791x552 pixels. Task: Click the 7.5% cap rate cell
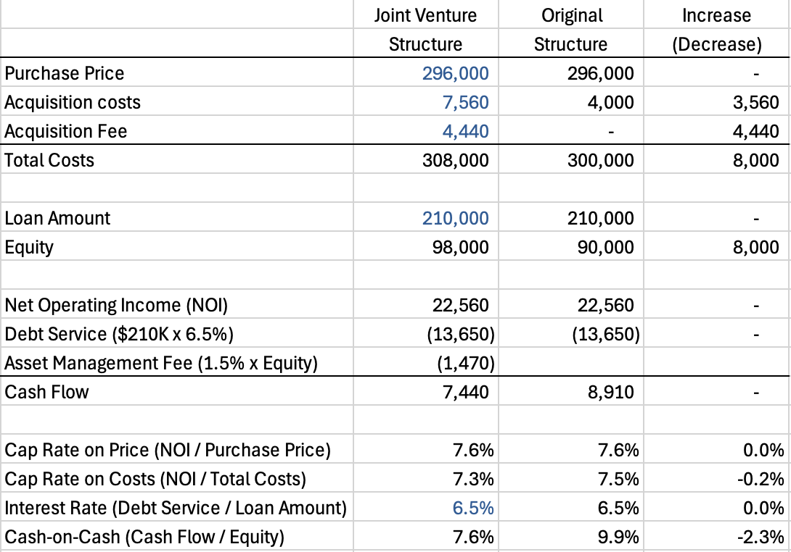618,479
